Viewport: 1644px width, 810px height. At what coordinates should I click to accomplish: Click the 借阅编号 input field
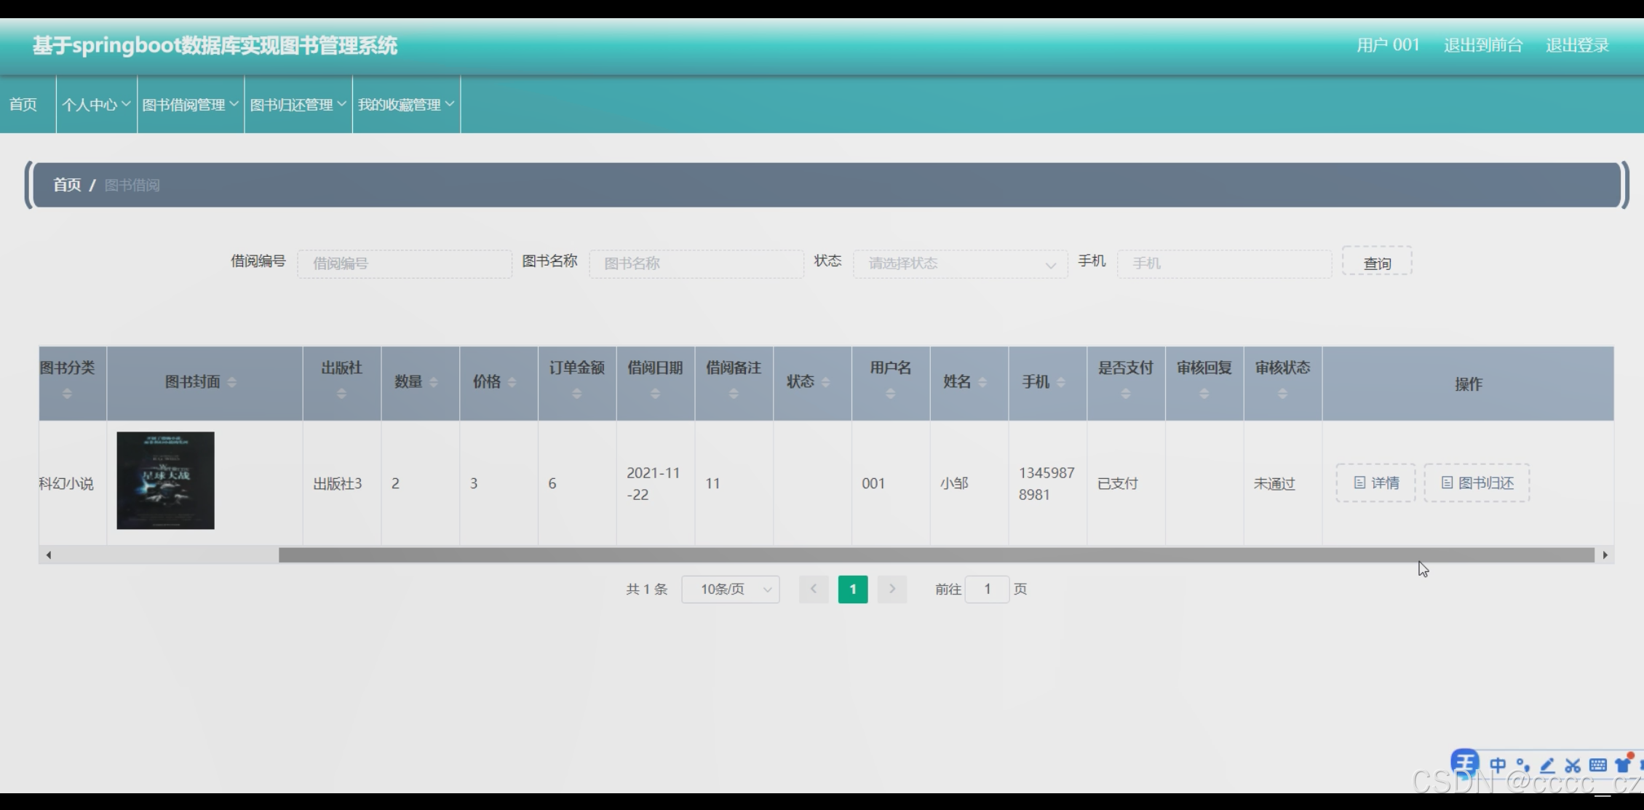coord(405,263)
